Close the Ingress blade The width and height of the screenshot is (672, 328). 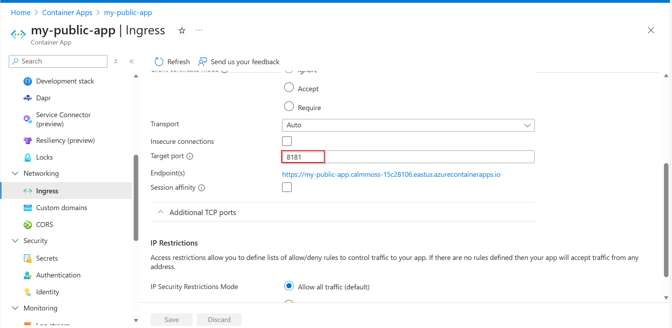pyautogui.click(x=651, y=30)
